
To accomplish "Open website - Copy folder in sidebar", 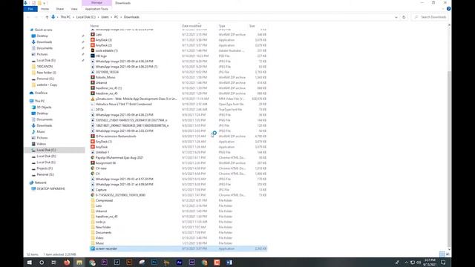I will coord(47,85).
